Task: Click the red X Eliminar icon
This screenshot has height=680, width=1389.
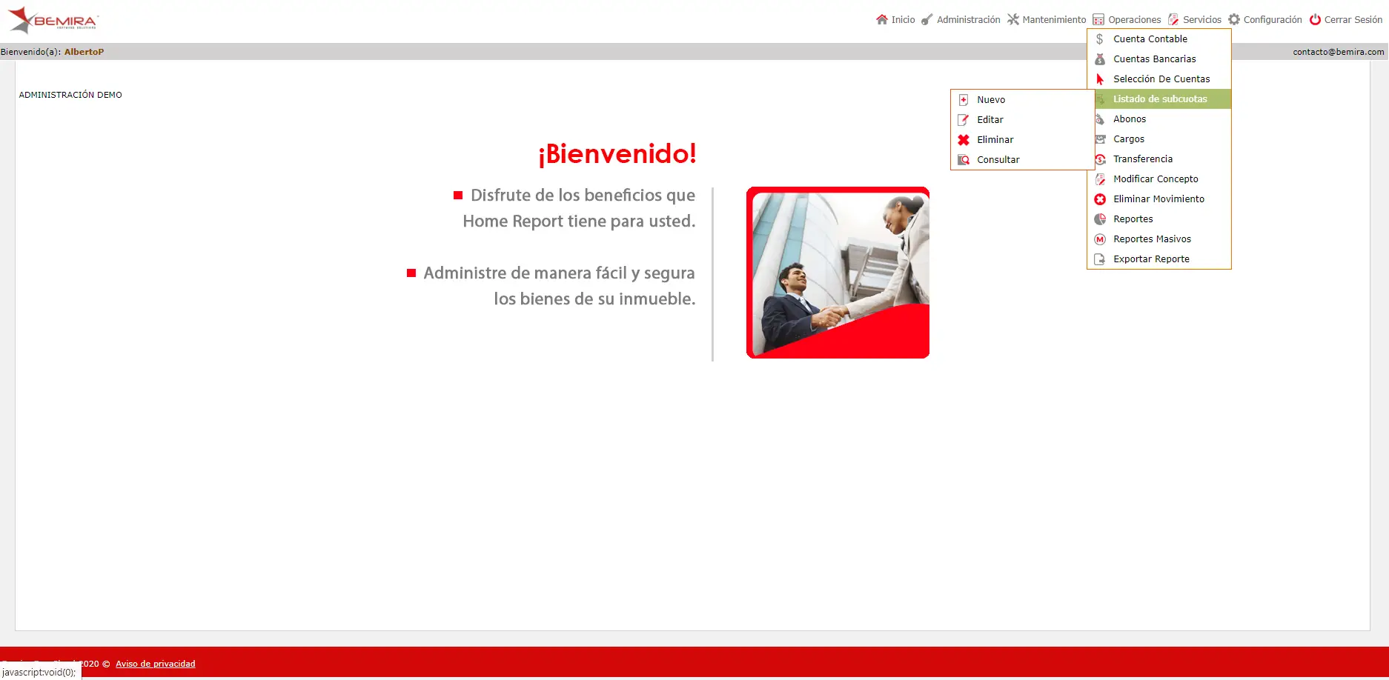Action: (x=964, y=139)
